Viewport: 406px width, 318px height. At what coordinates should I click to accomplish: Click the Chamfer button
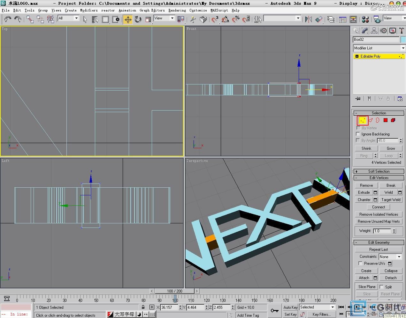point(364,200)
